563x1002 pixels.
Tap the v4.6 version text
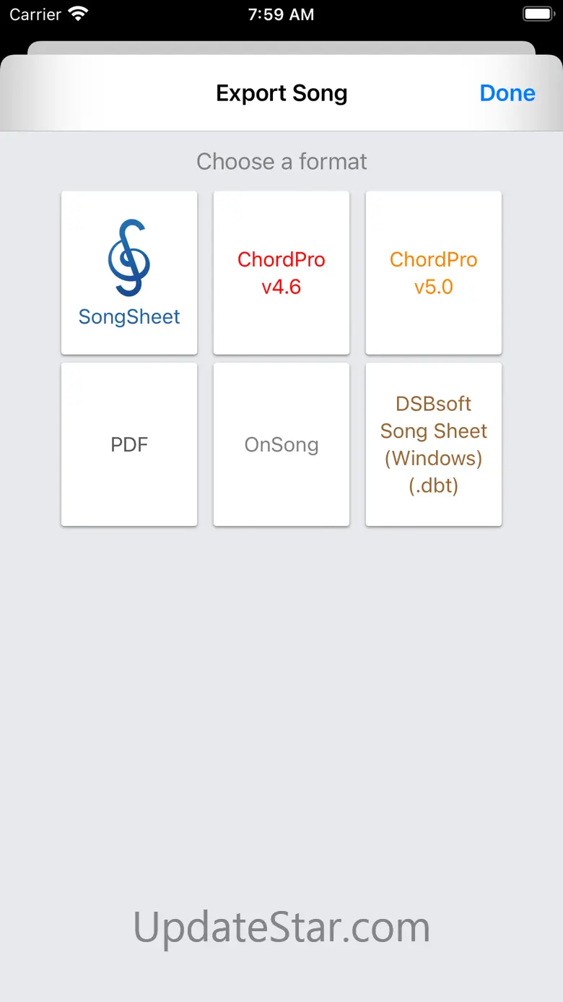pos(281,287)
